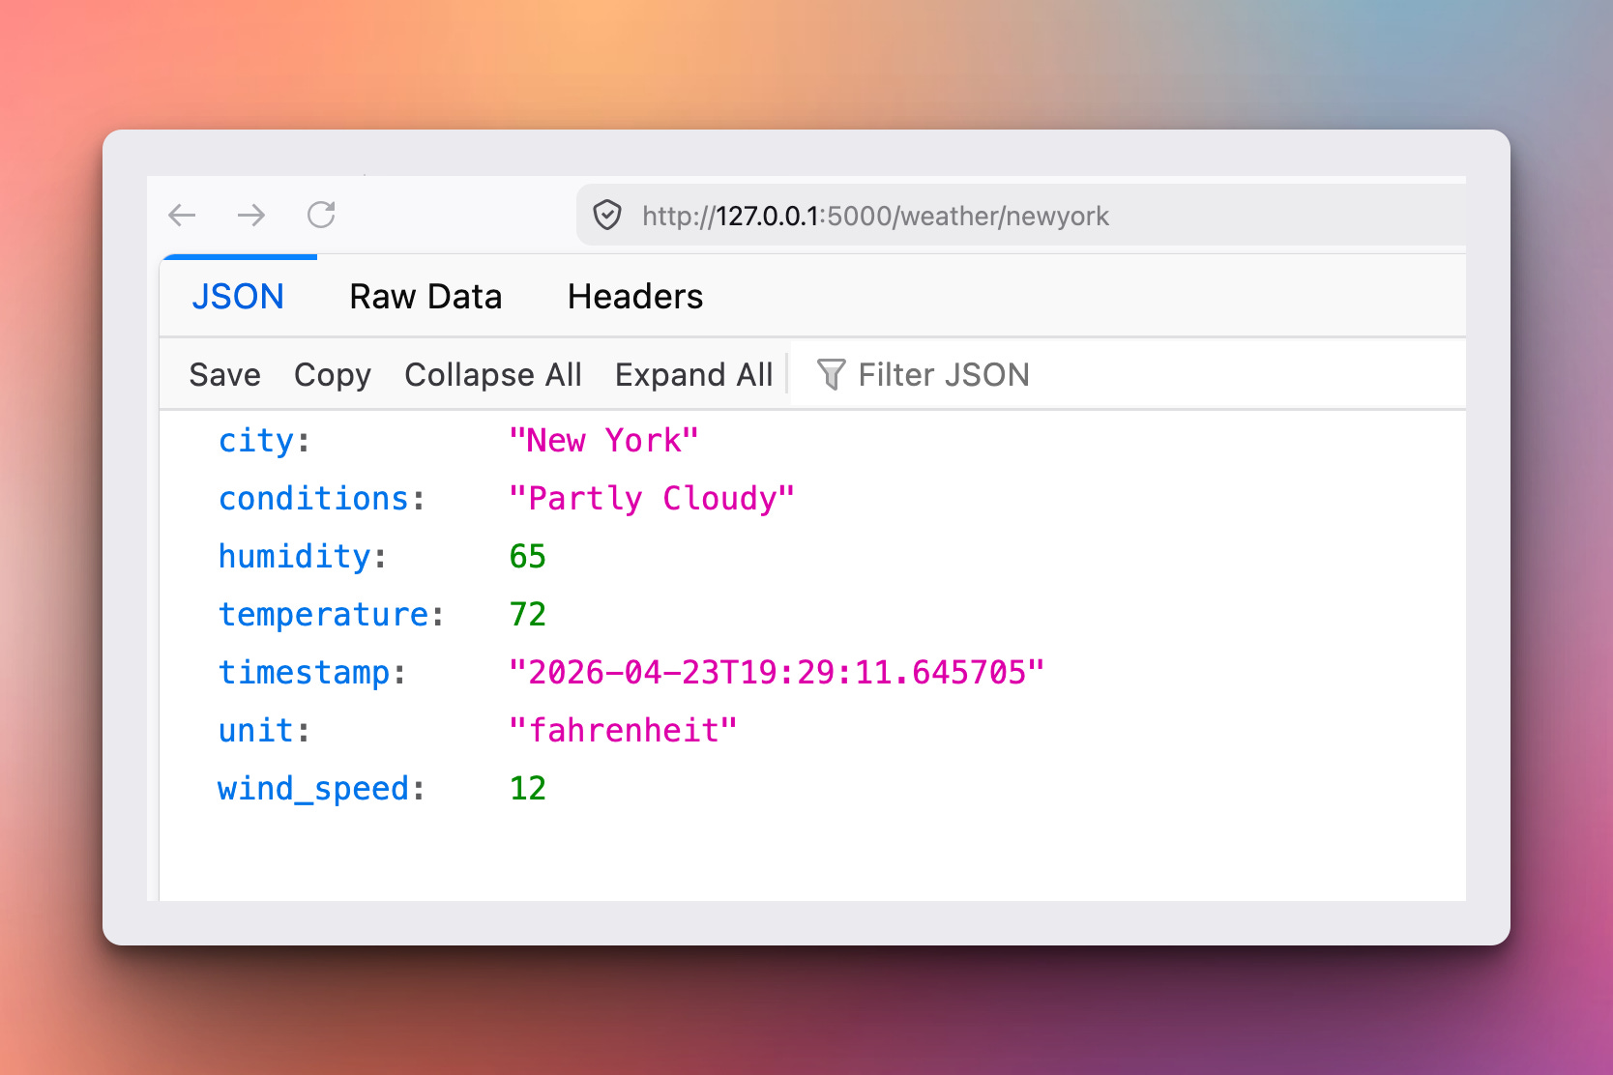Screen dimensions: 1613x1075
Task: Copy the JSON with the Copy button
Action: click(x=333, y=374)
